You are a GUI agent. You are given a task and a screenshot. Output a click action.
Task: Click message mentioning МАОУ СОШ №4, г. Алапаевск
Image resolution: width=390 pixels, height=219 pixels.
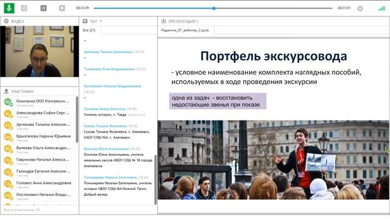pyautogui.click(x=117, y=134)
